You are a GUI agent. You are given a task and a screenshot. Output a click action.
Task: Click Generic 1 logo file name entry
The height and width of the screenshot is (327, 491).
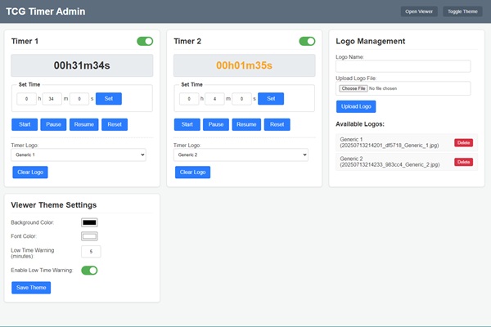pyautogui.click(x=390, y=142)
